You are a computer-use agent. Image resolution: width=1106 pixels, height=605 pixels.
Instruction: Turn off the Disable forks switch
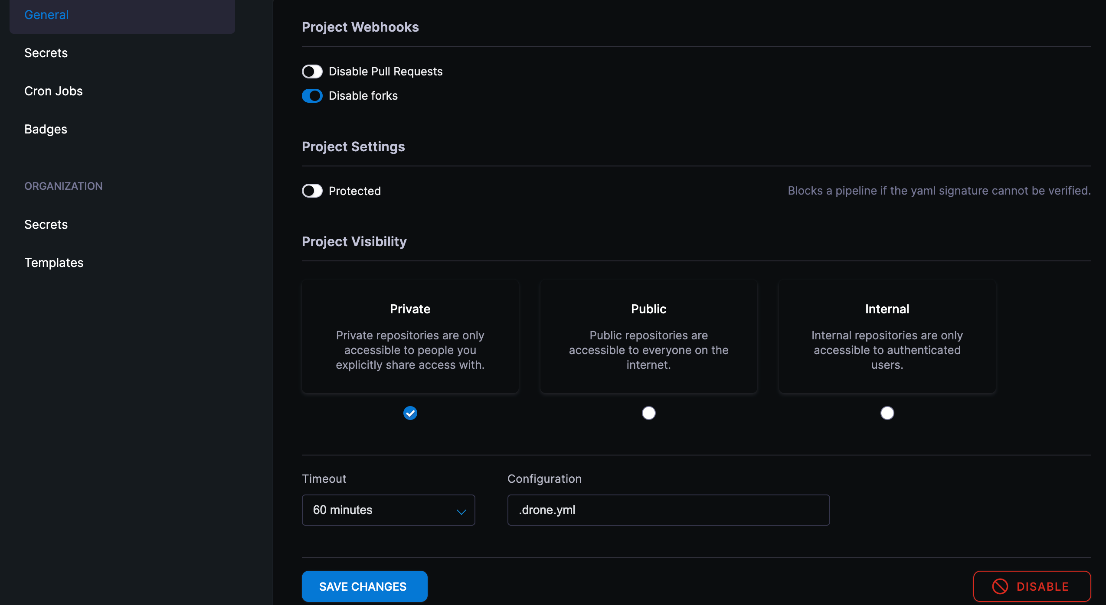pyautogui.click(x=312, y=96)
